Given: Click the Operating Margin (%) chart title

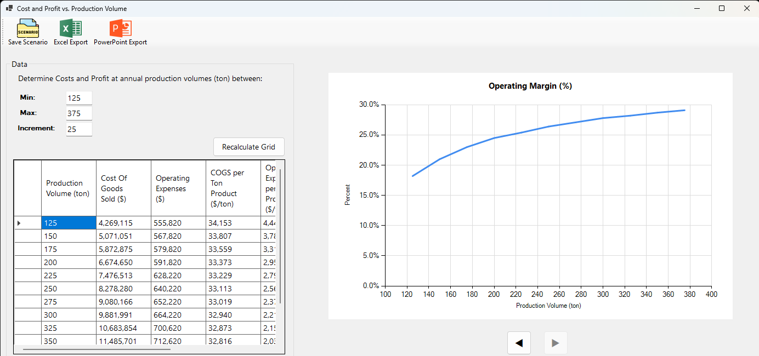Looking at the screenshot, I should pos(530,86).
